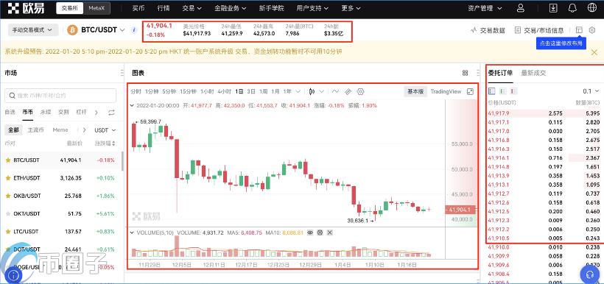The width and height of the screenshot is (604, 284).
Task: Open the trading page settings gear
Action: 592,30
